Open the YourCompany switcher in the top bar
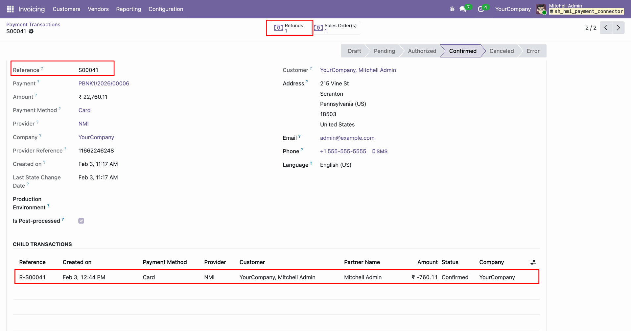Screen dimensions: 631x331 [x=513, y=9]
